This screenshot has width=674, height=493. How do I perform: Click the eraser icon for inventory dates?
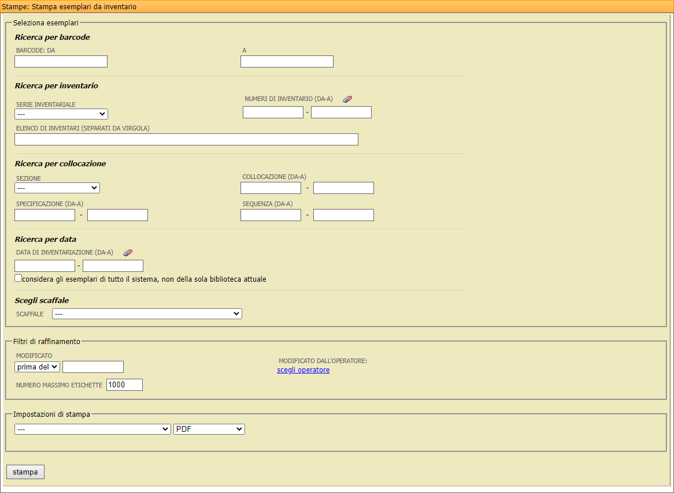(128, 252)
